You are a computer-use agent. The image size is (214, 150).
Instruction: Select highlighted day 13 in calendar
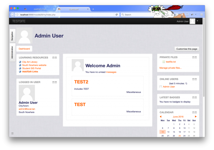[163, 132]
